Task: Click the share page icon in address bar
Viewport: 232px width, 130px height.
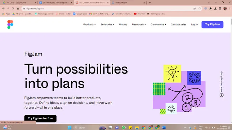Action: pos(194,9)
